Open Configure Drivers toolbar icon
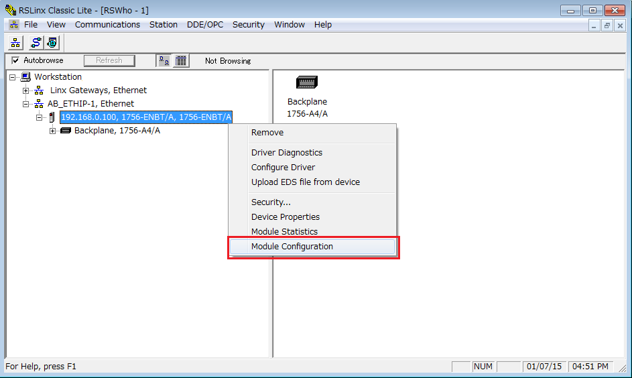Screen dimensions: 632x378 [x=35, y=42]
